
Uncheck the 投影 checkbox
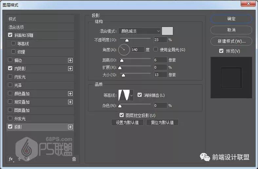[10, 126]
